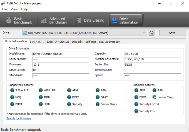
Task: Click the 'Enabled Features' group heading
Action: (x=143, y=85)
